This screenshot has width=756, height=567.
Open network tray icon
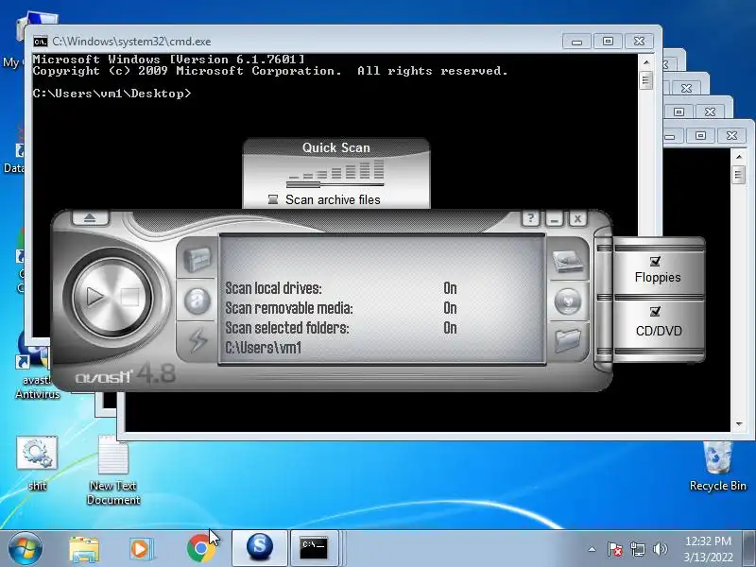[637, 549]
